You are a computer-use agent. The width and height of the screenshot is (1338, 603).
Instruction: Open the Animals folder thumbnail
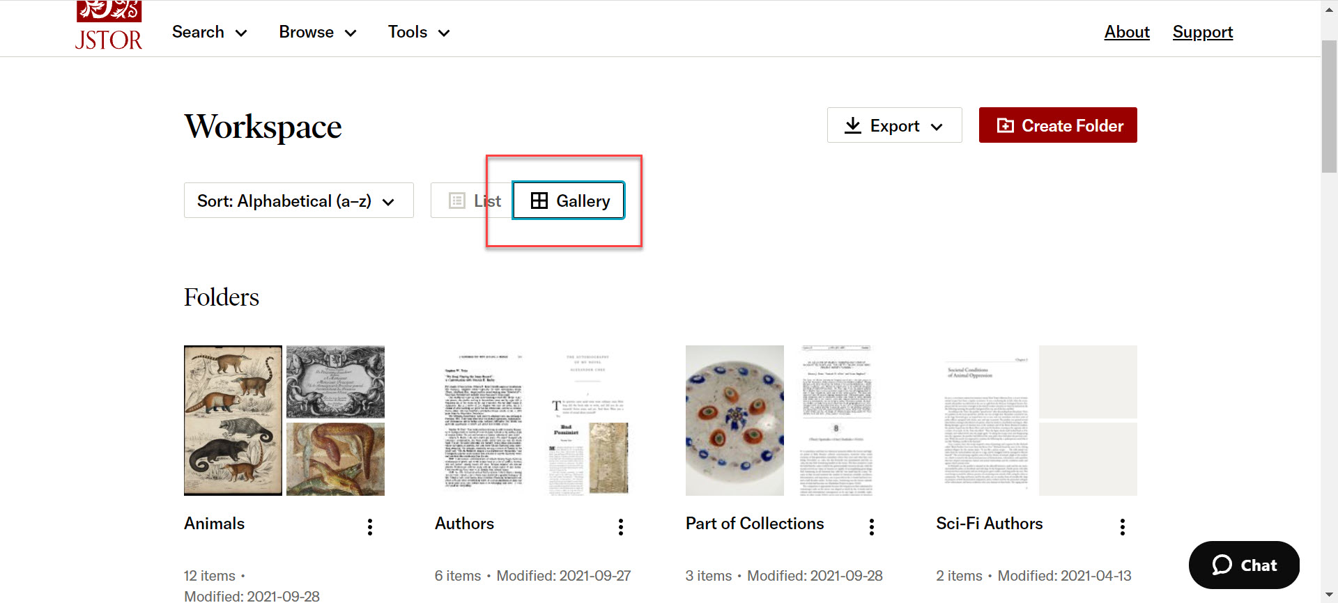pyautogui.click(x=284, y=421)
